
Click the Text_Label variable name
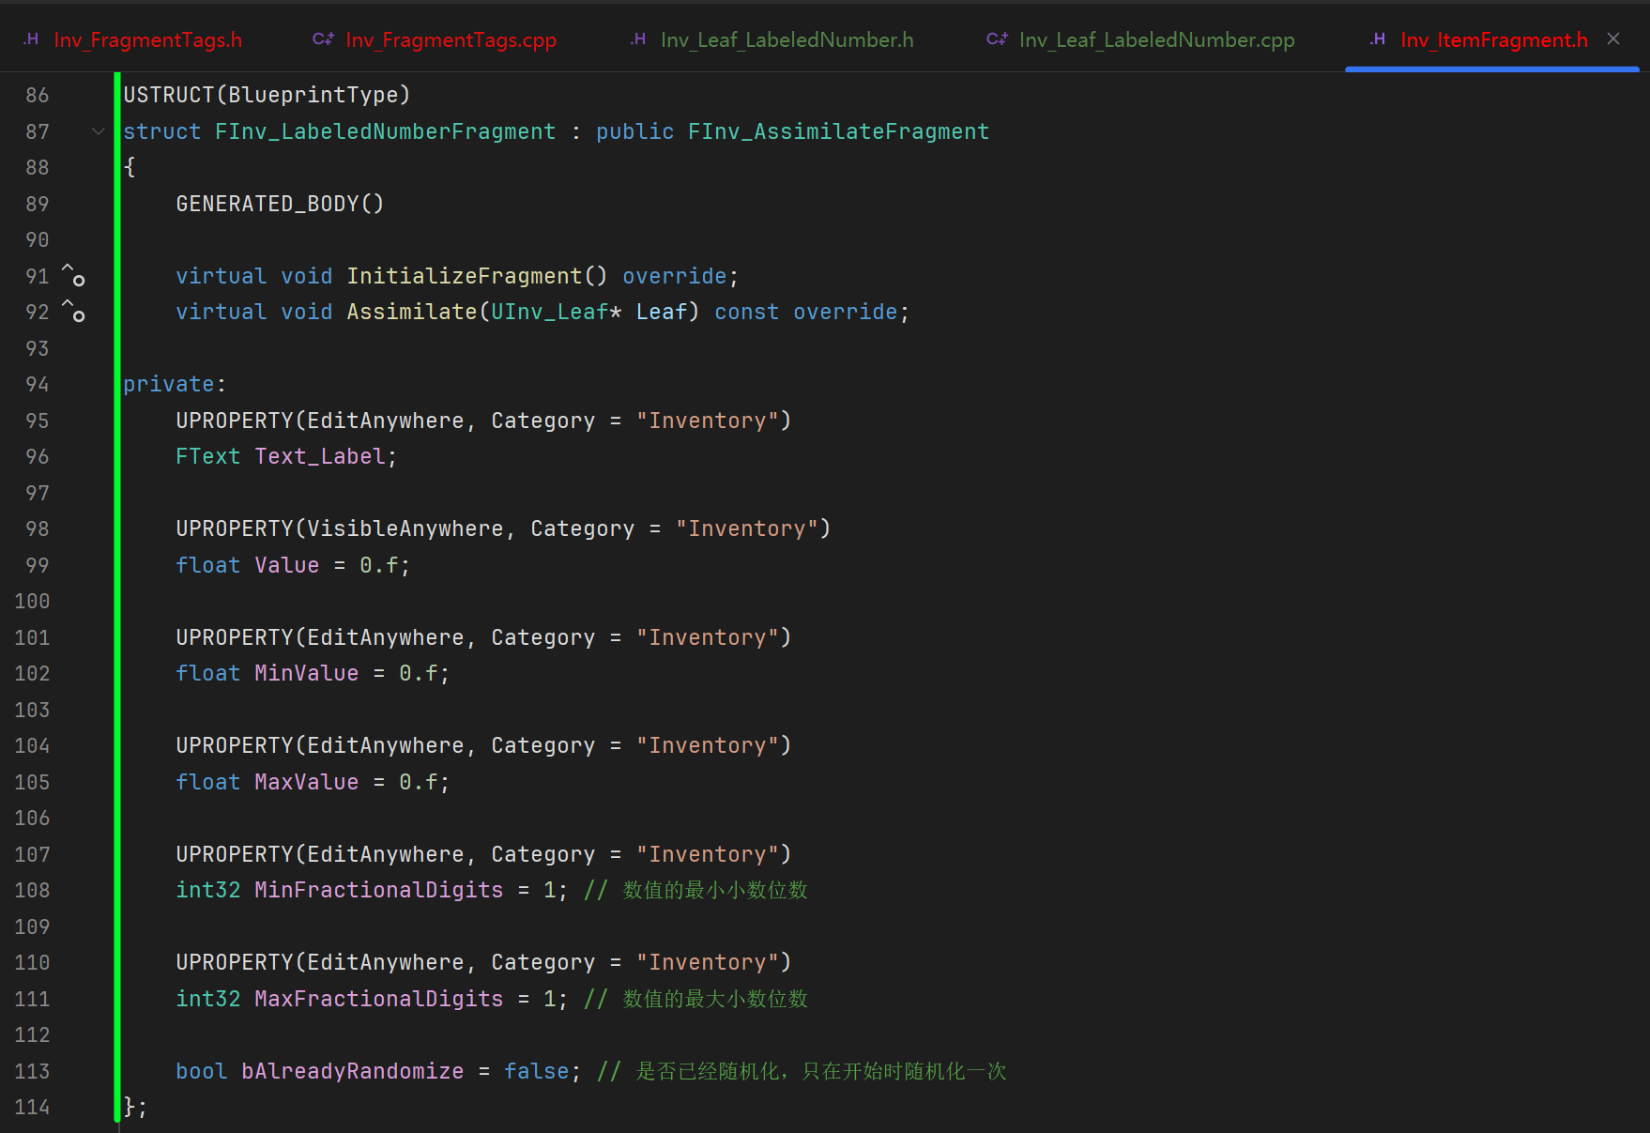pyautogui.click(x=320, y=456)
